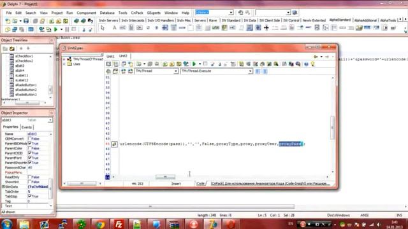The height and width of the screenshot is (229, 408).
Task: Open the Text property dropdown arrow
Action: point(50,206)
